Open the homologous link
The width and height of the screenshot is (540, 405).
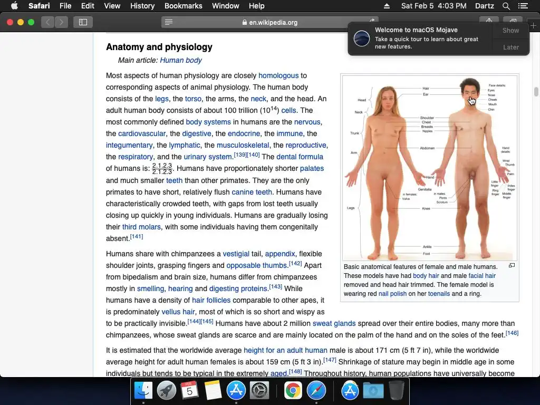(x=278, y=76)
